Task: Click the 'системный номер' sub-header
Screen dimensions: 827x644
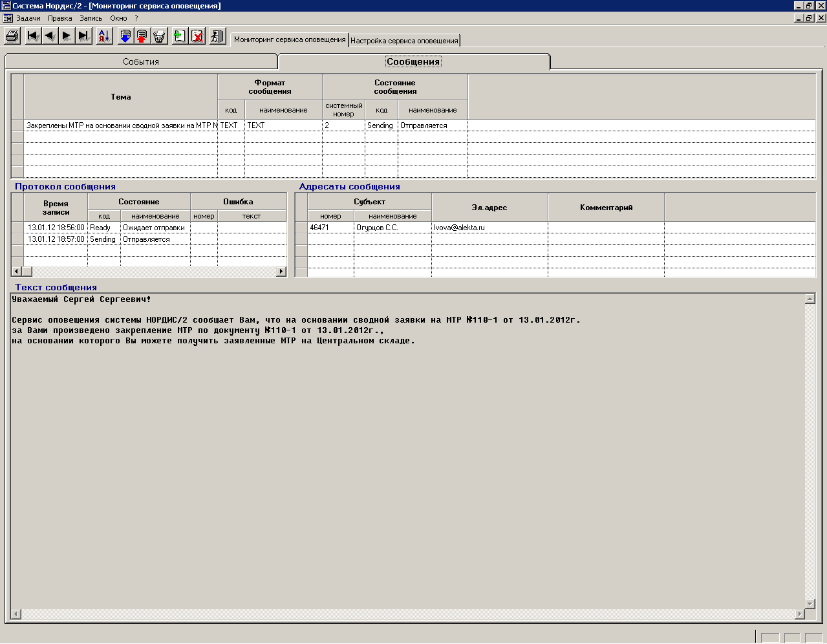Action: tap(343, 110)
